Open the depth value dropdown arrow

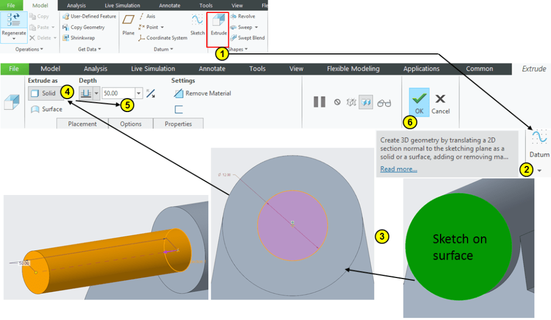139,93
